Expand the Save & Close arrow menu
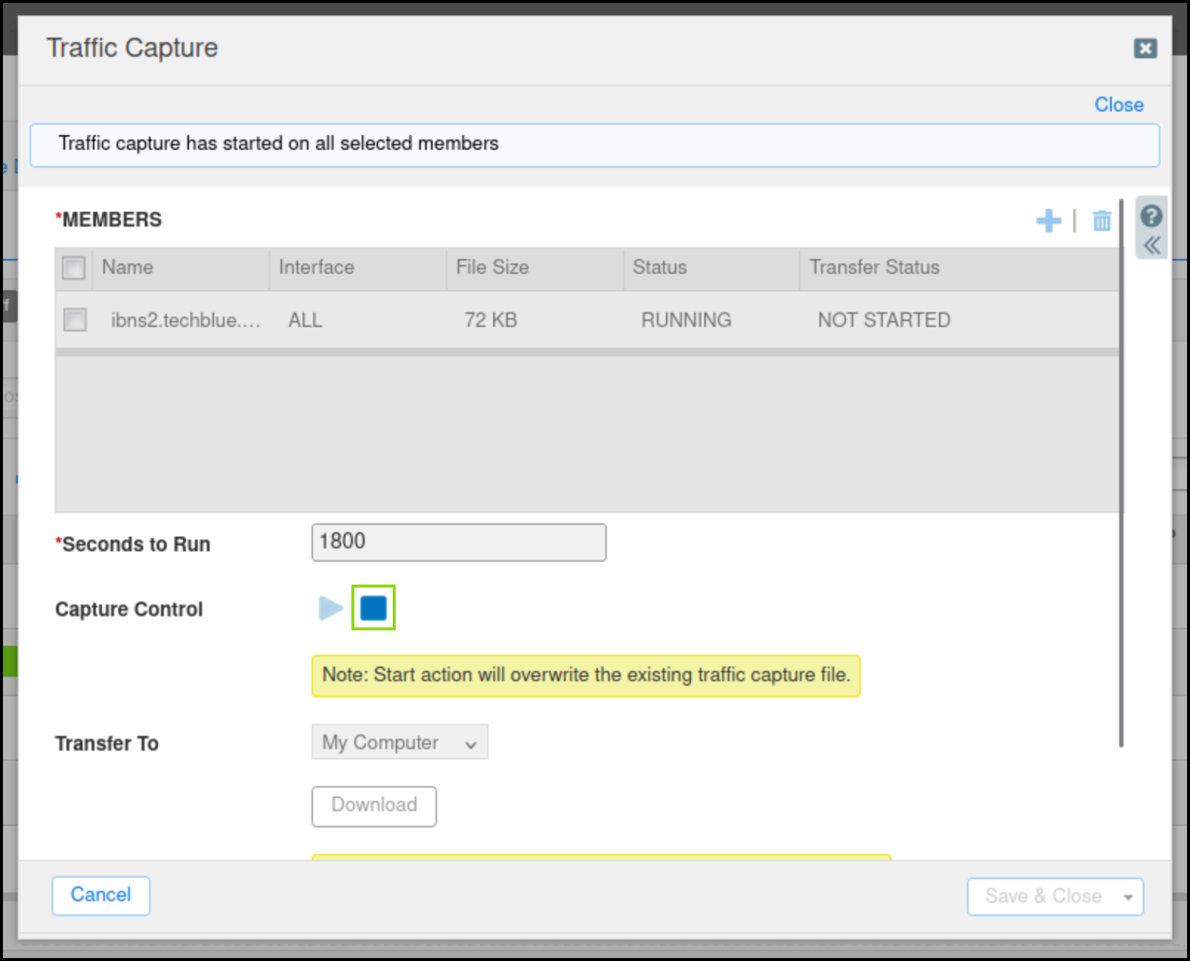 (1127, 897)
